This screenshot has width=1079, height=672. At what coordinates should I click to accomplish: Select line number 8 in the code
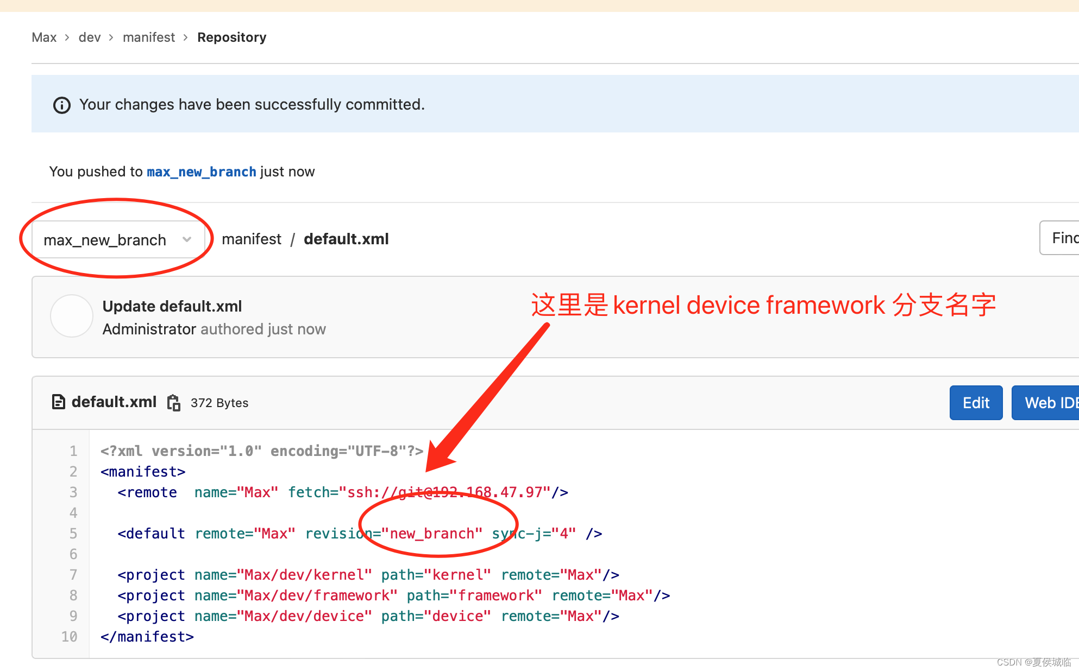point(73,595)
